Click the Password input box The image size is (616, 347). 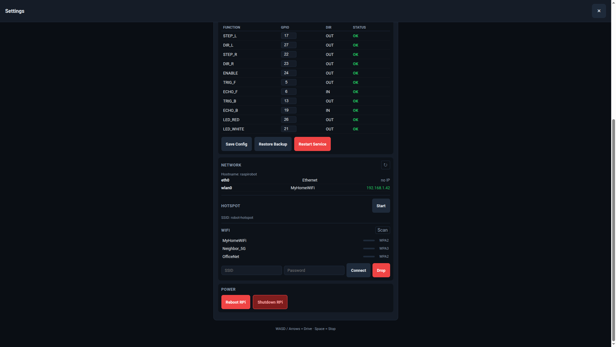coord(314,270)
